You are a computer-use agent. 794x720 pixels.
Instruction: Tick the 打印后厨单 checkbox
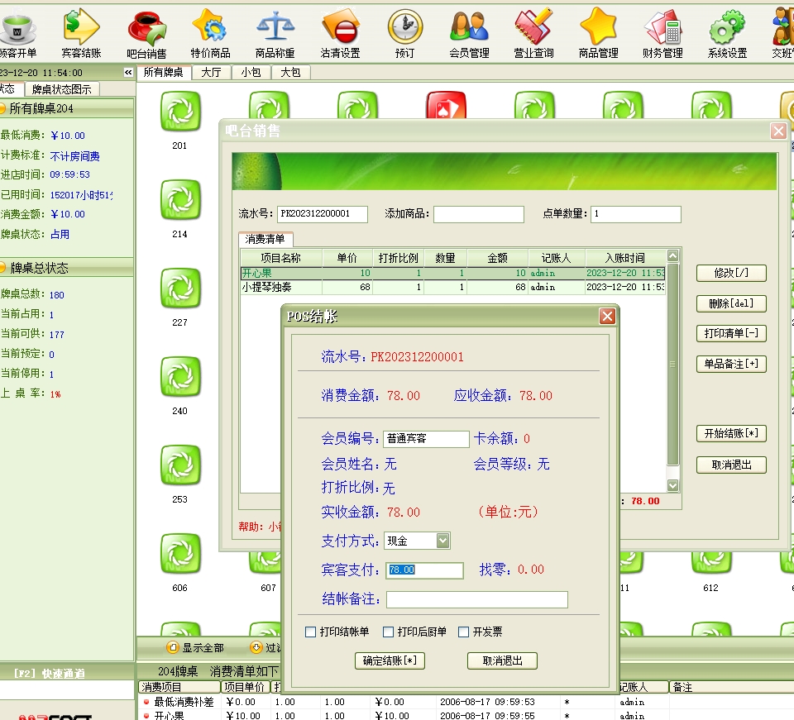[x=389, y=632]
